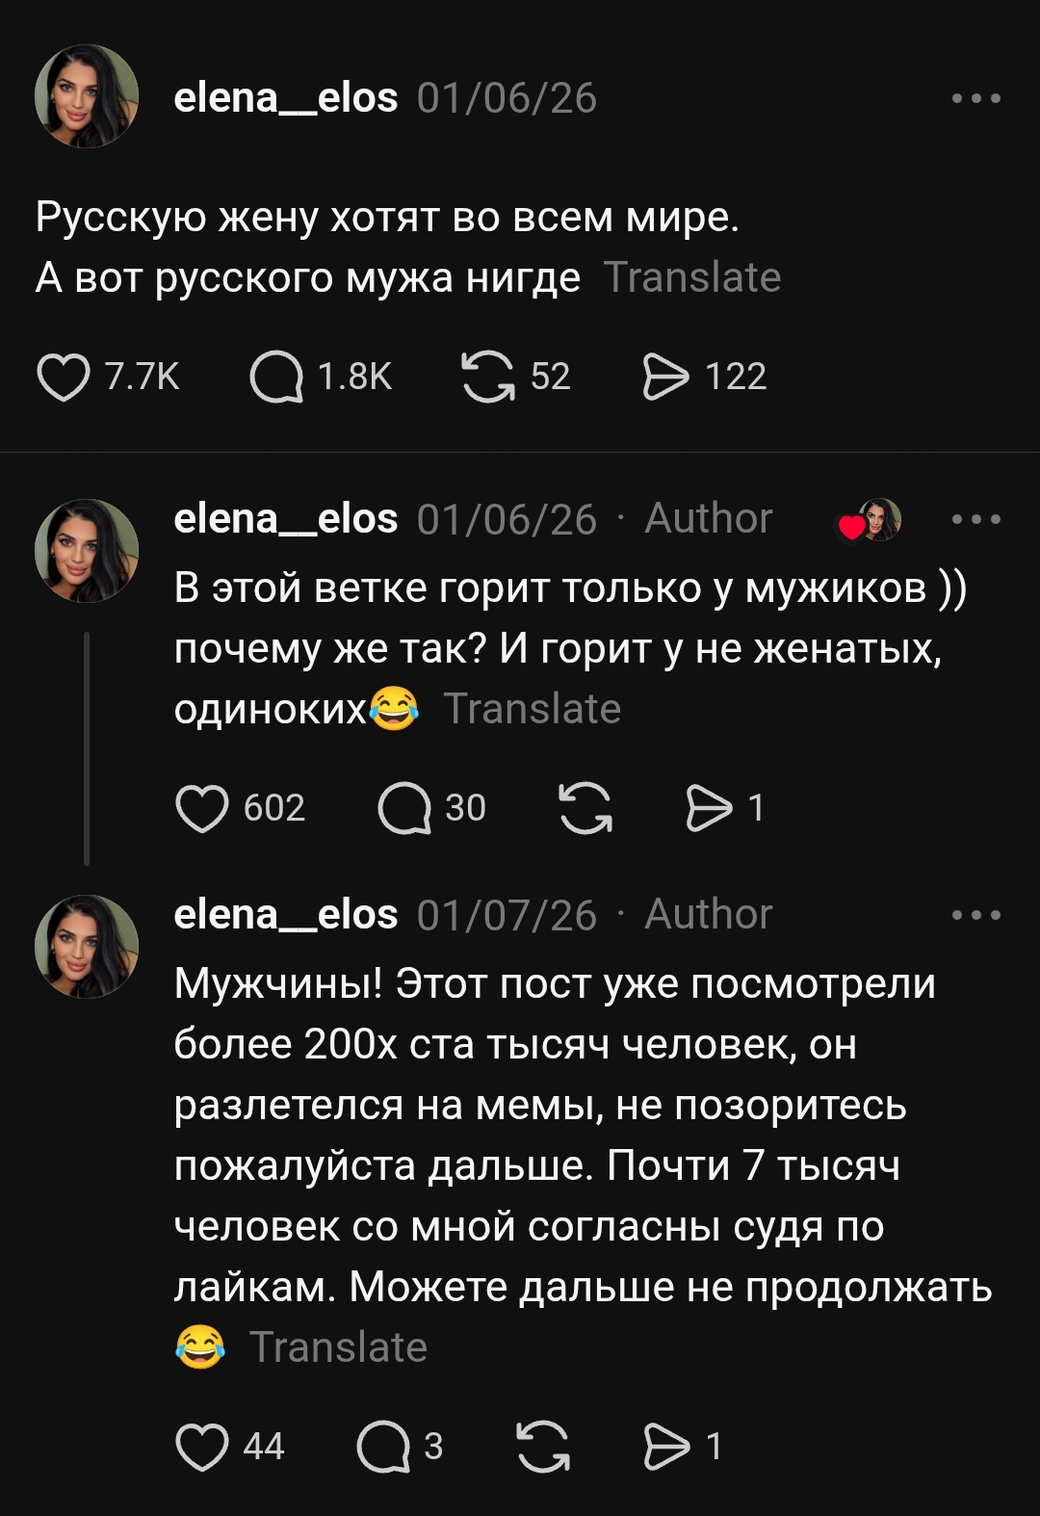Repost the reply with 602 likes
1040x1516 pixels.
point(585,808)
